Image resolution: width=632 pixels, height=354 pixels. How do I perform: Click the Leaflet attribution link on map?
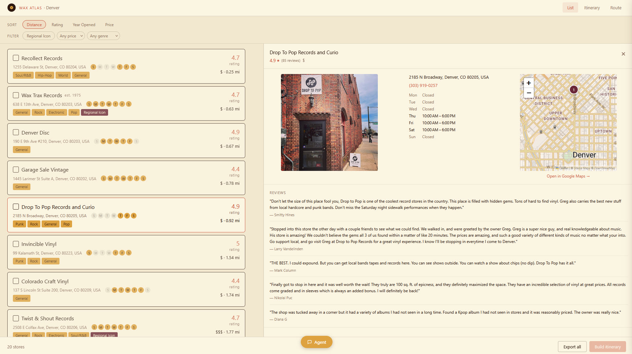[562, 168]
